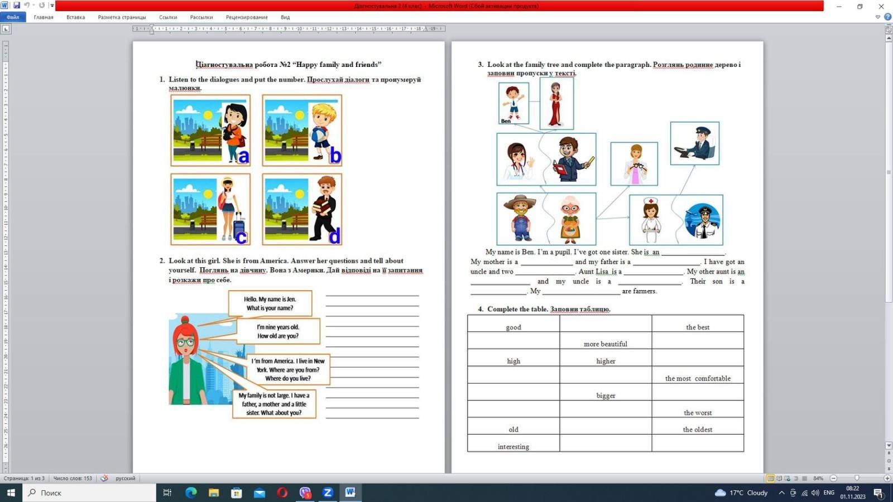Click the Ben picture in the family tree
Viewport: 893px width, 502px height.
coord(513,103)
